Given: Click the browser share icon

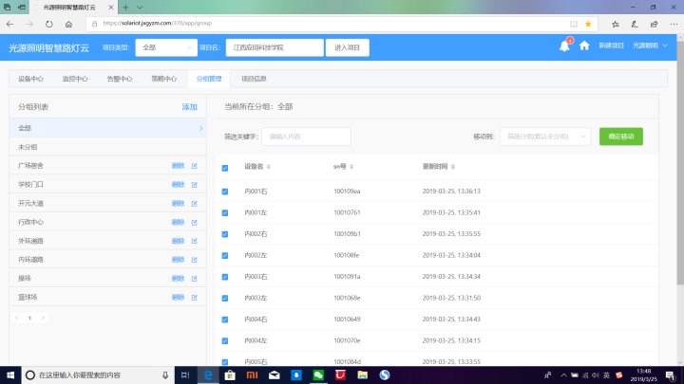Looking at the screenshot, I should click(x=654, y=24).
